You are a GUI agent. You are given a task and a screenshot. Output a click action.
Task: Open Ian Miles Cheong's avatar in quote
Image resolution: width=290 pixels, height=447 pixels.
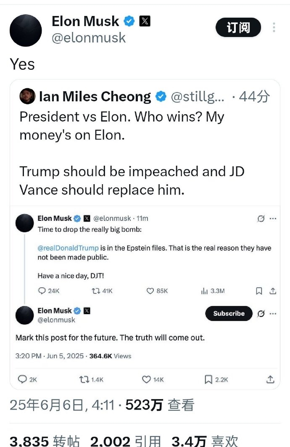pos(27,97)
